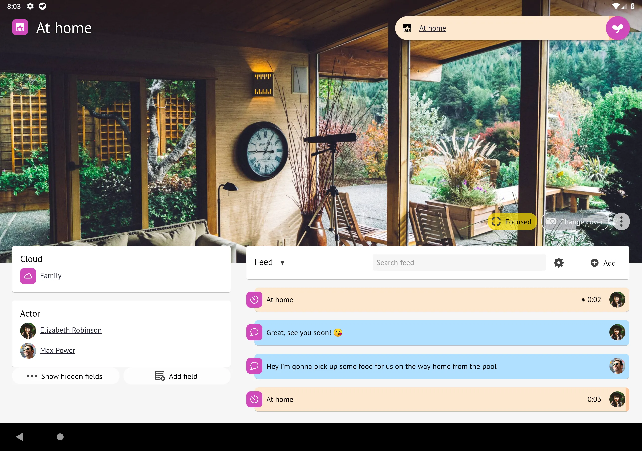Click Elizabeth Robinson actor profile avatar
This screenshot has height=451, width=642.
(27, 330)
